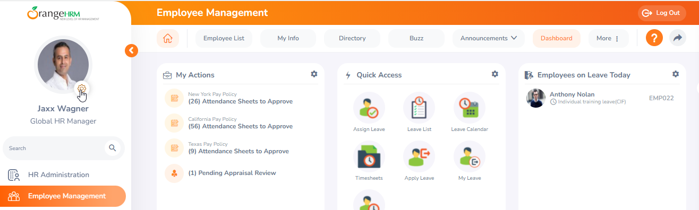The width and height of the screenshot is (699, 210).
Task: Click the Home icon in the top navigation
Action: (x=168, y=38)
